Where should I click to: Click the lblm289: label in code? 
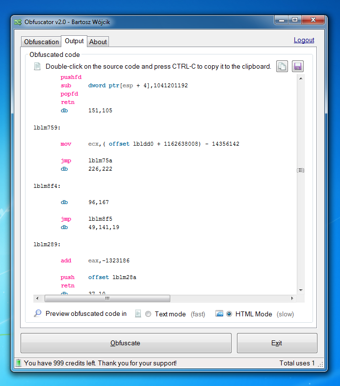pos(47,244)
